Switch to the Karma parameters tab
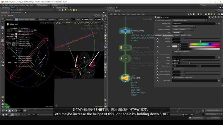The height and width of the screenshot is (125, 223). (189, 35)
